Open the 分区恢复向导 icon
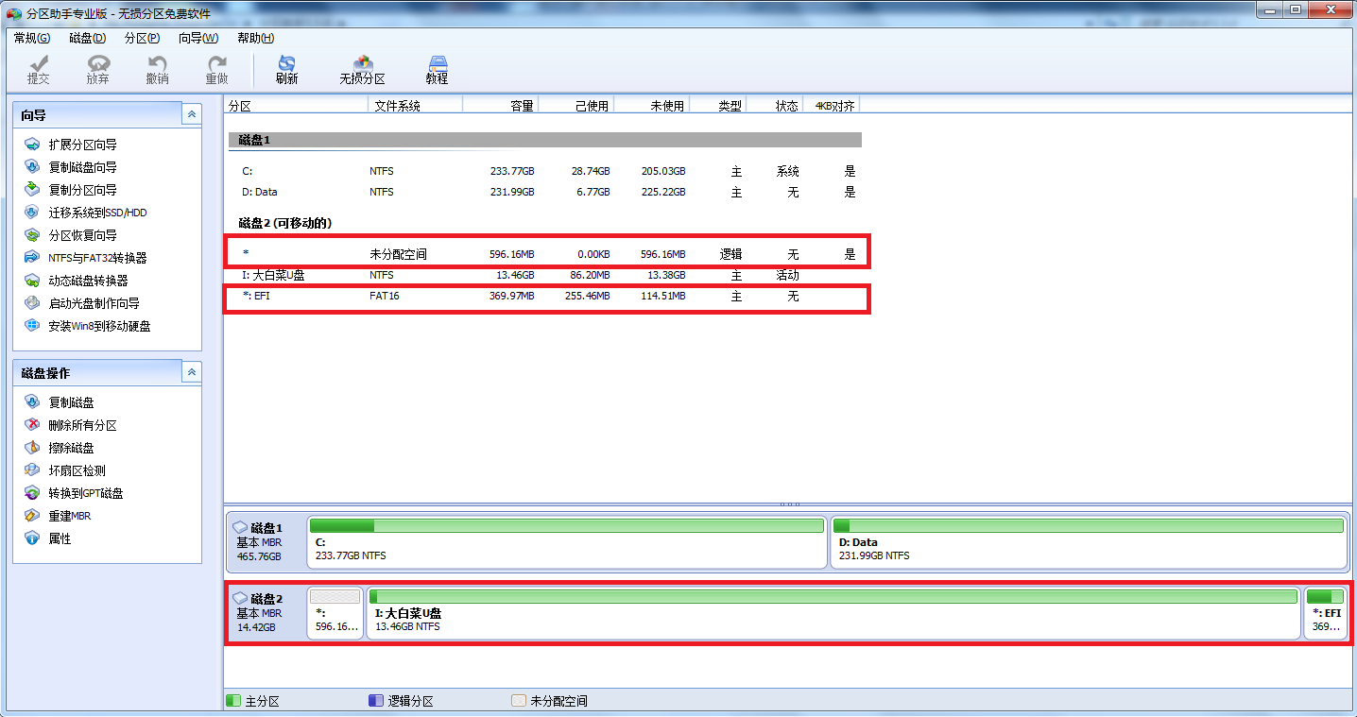 (x=32, y=235)
